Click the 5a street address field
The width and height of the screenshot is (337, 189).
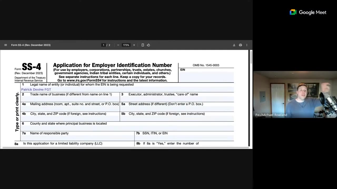click(177, 109)
